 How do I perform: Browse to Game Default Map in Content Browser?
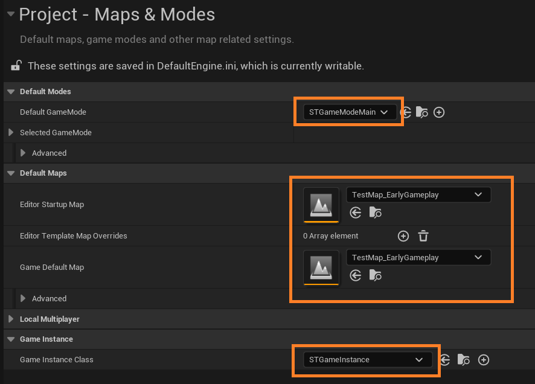click(x=375, y=275)
